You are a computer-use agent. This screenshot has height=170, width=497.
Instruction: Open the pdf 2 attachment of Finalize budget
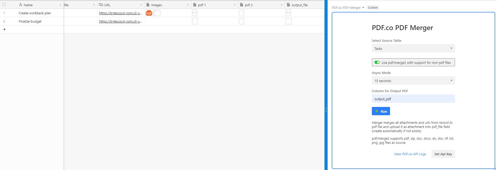click(241, 21)
